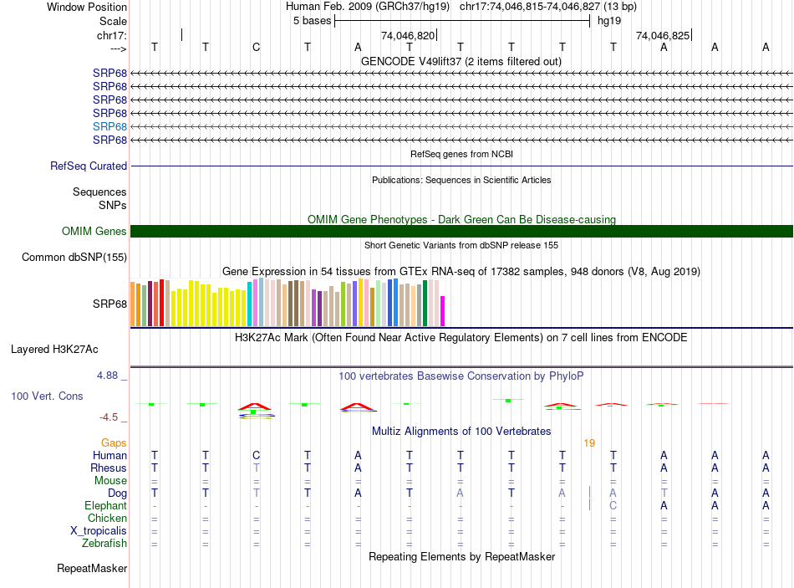Click the Chicken alignment row label
The image size is (794, 588).
[x=107, y=518]
